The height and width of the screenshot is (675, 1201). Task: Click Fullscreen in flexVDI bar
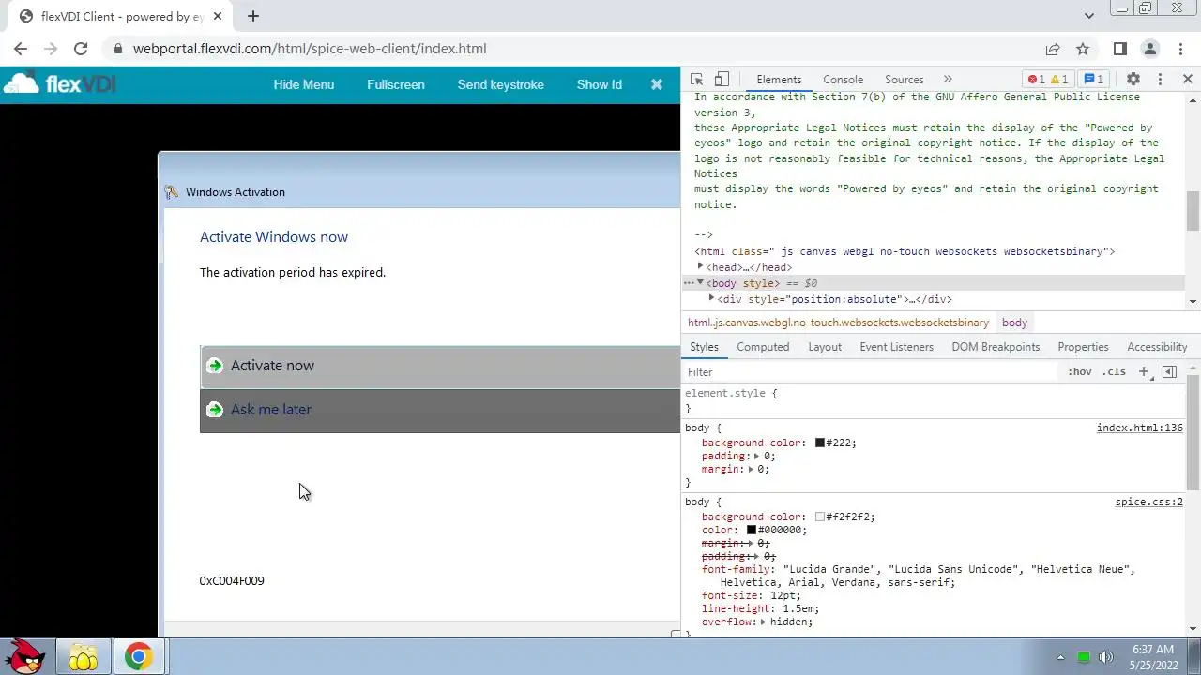pos(395,84)
